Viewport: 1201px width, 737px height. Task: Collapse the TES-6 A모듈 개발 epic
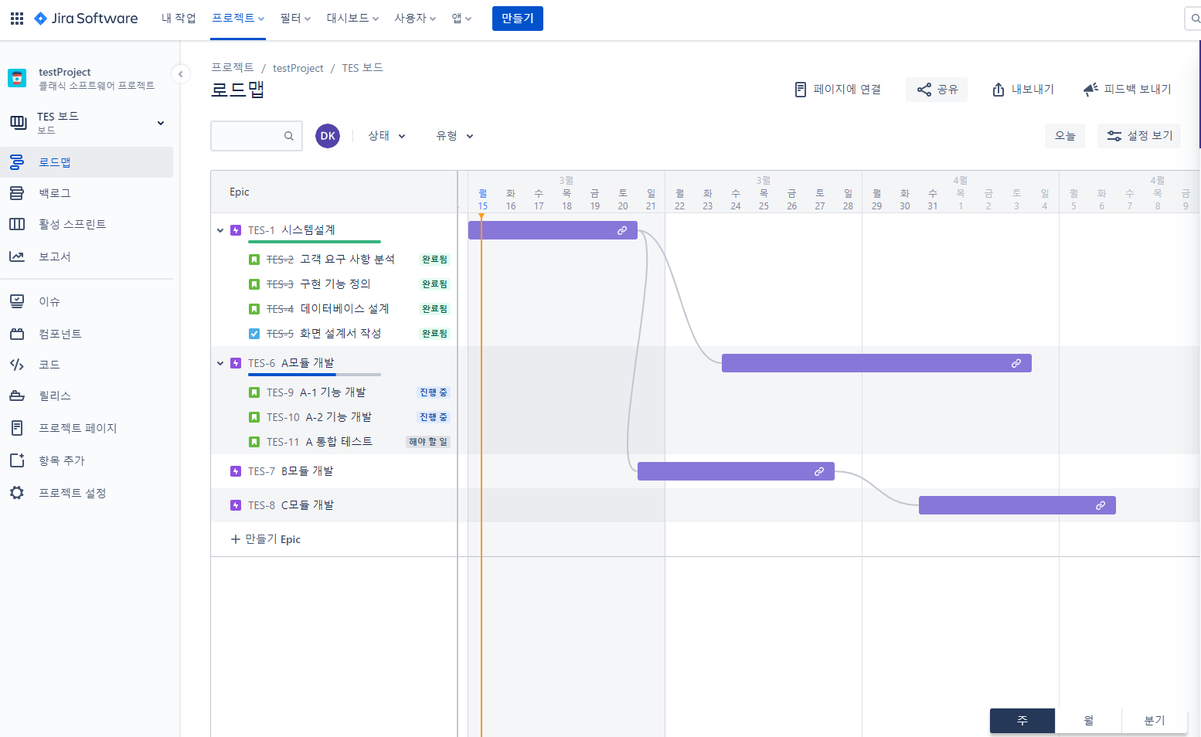[220, 363]
